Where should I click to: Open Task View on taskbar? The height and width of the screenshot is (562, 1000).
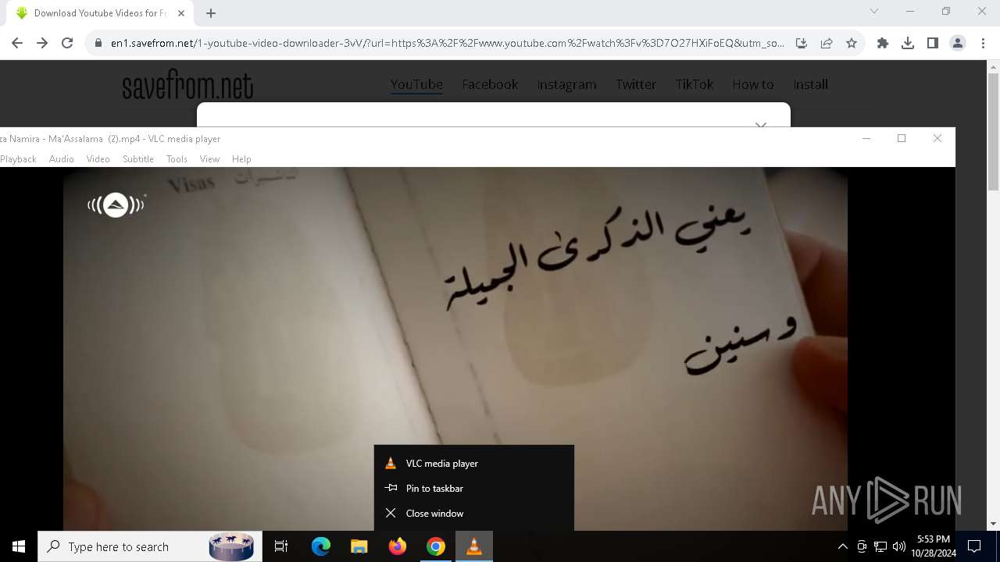tap(281, 546)
